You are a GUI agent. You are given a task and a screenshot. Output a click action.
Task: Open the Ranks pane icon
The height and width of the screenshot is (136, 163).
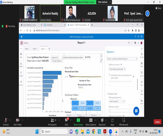coord(142,102)
